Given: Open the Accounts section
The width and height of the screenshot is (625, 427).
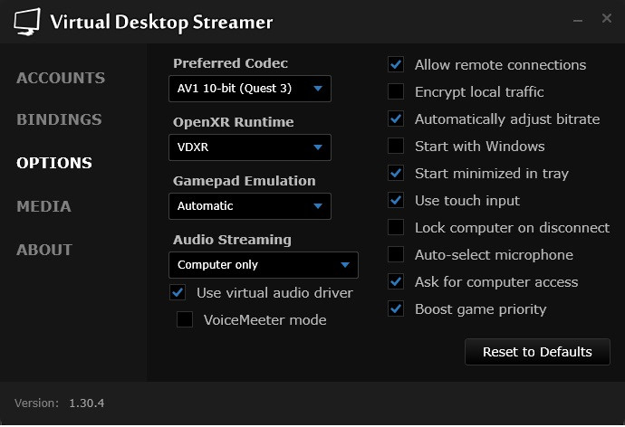Looking at the screenshot, I should (x=61, y=78).
